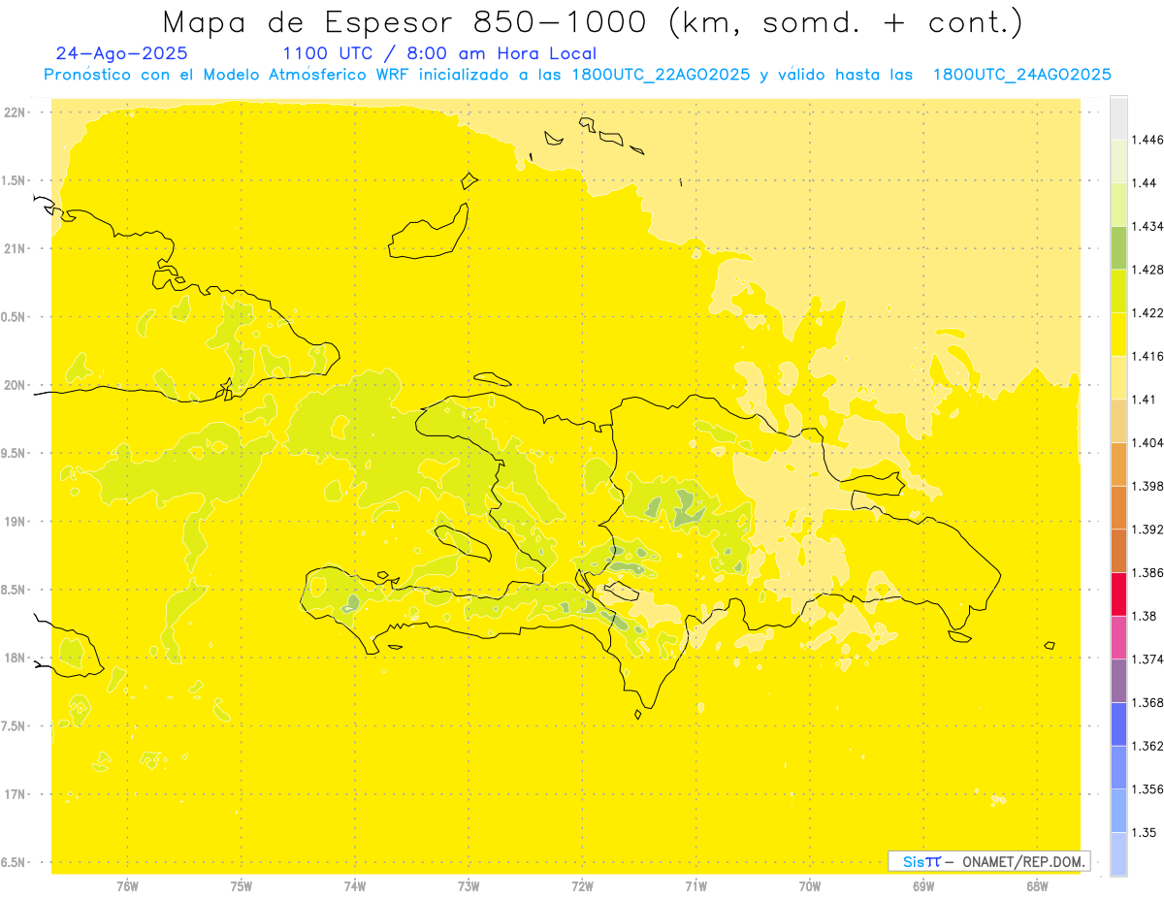Click the latitude label "6.5N"
The width and height of the screenshot is (1164, 899).
coord(14,863)
